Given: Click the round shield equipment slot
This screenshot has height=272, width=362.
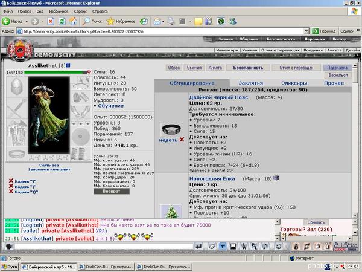Looking at the screenshot, I should 80,136.
